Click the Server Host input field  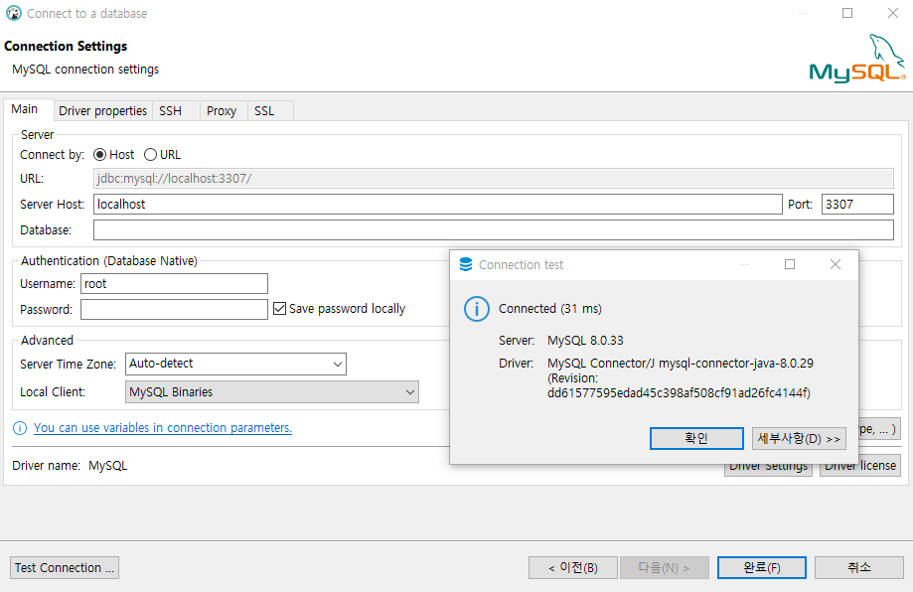point(437,205)
